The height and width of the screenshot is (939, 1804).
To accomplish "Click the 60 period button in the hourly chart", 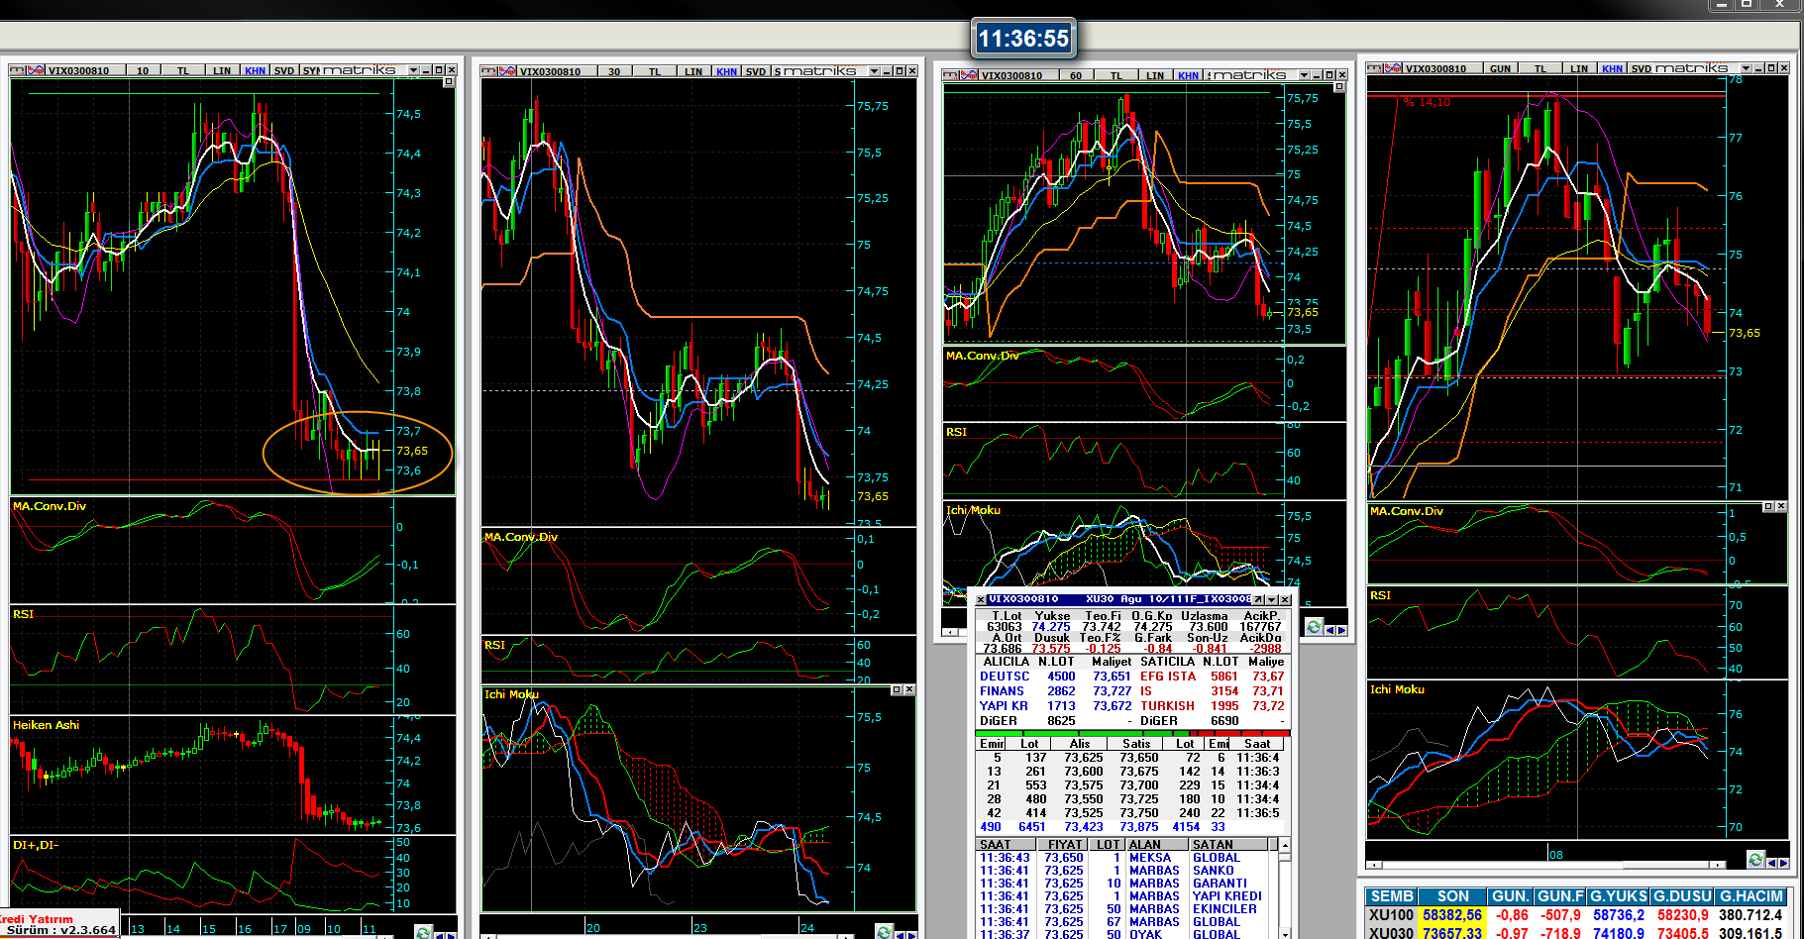I will pos(1076,75).
